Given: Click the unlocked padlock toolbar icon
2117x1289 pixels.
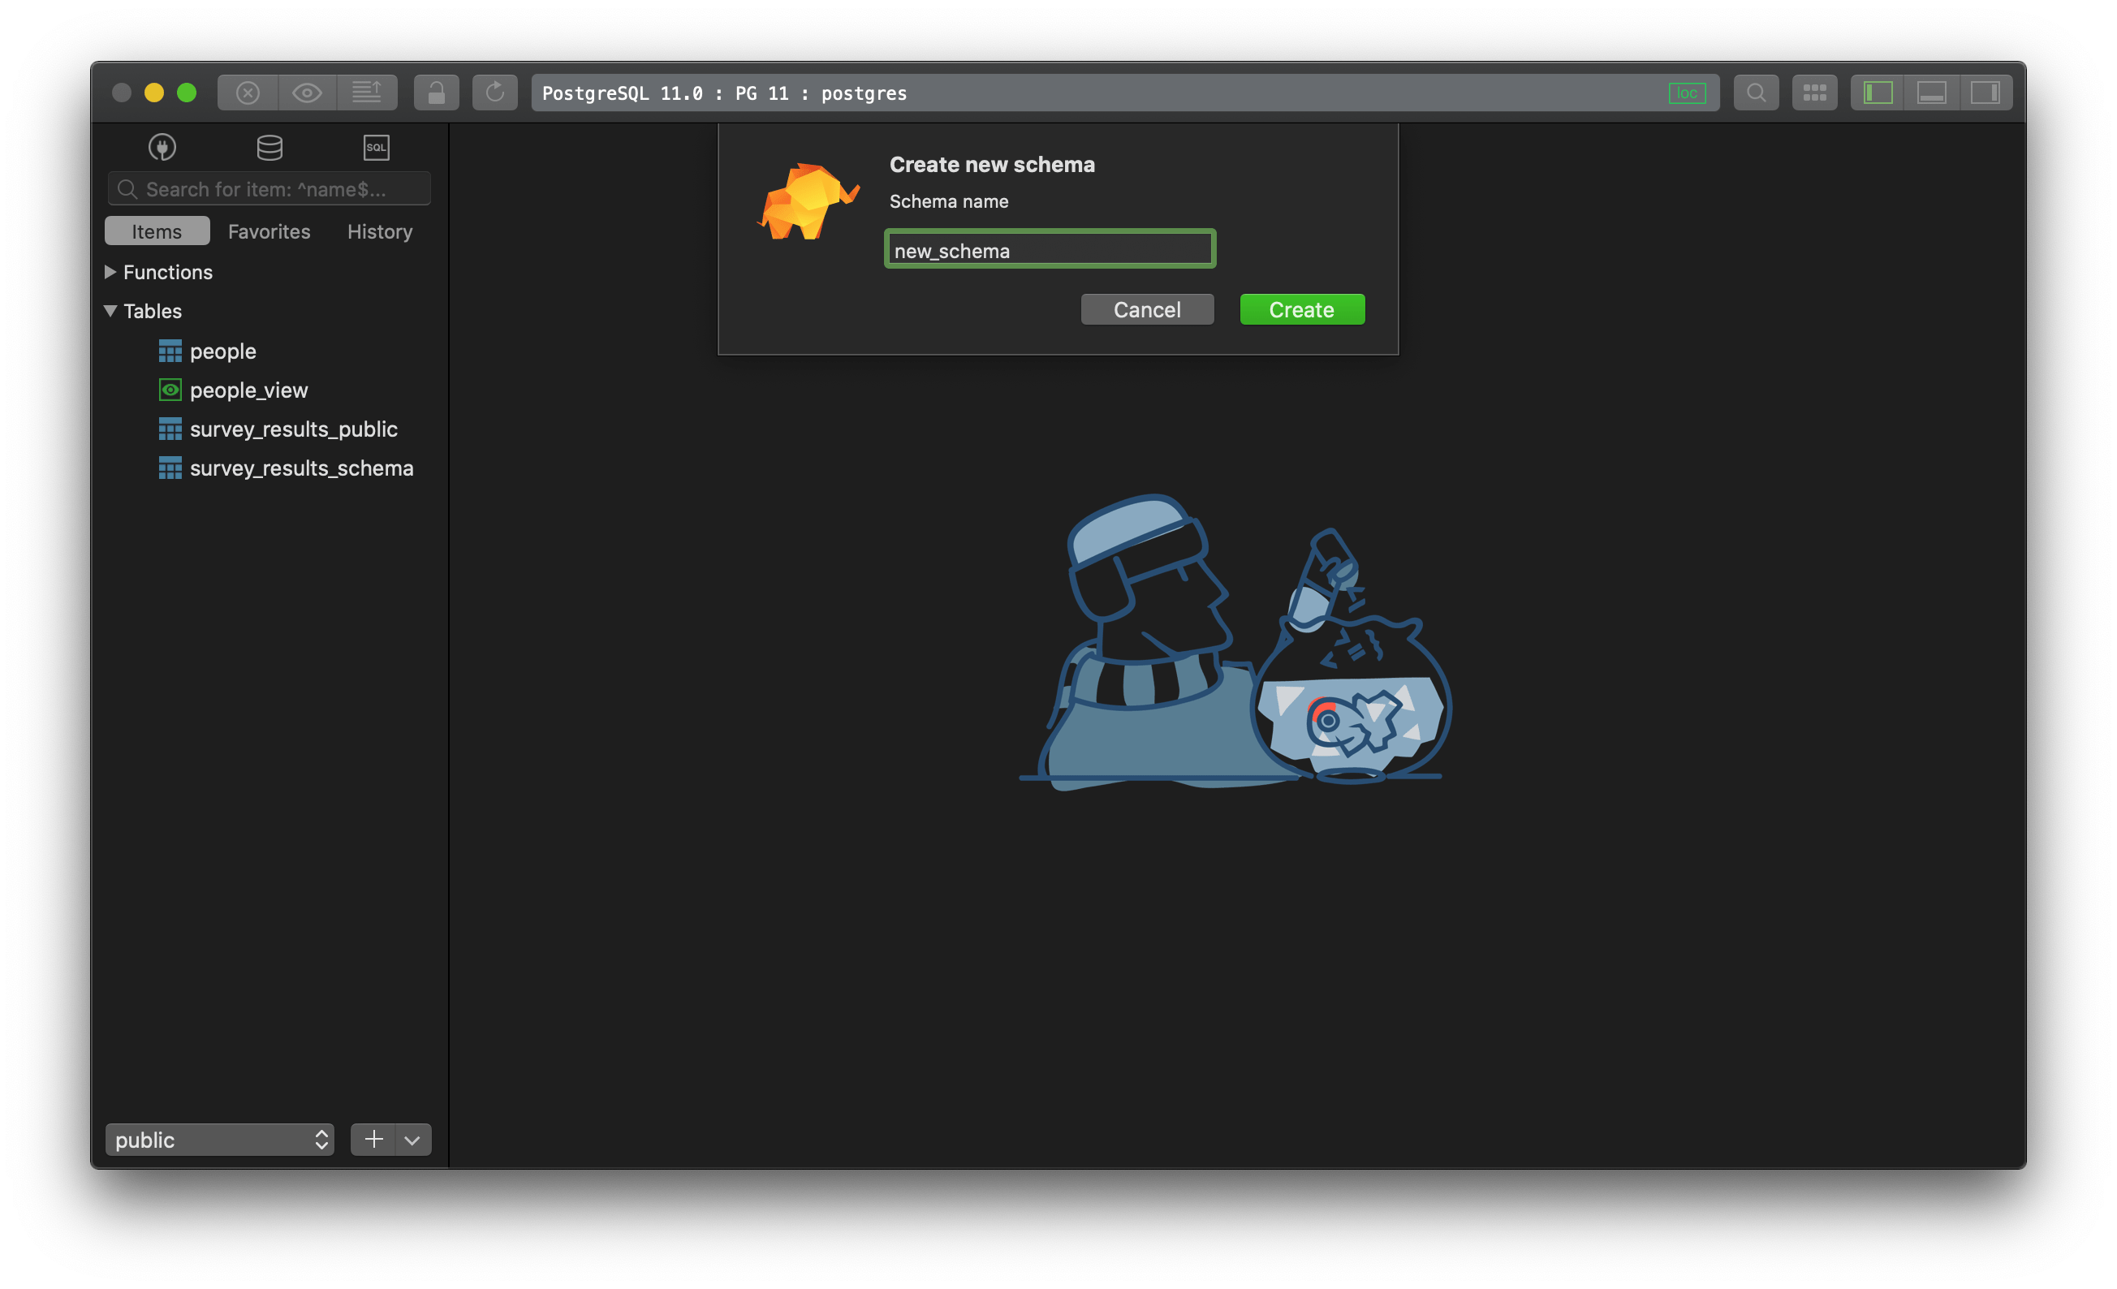Looking at the screenshot, I should coord(437,92).
